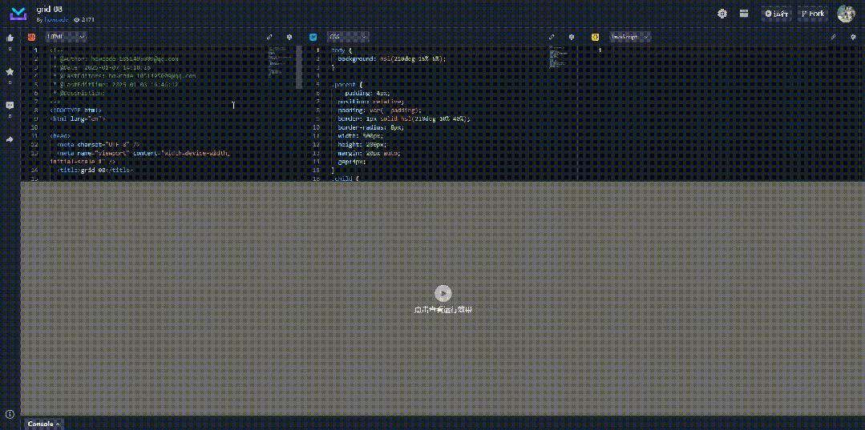The width and height of the screenshot is (865, 430).
Task: Click the user avatar in the top-right
Action: (x=847, y=14)
